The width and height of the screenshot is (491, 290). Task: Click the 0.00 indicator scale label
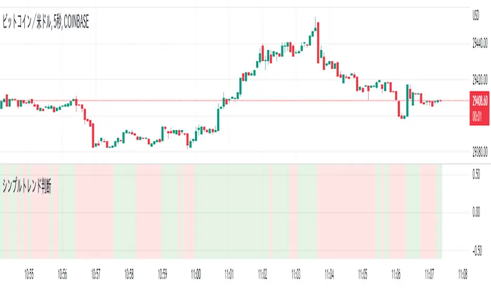click(x=476, y=212)
